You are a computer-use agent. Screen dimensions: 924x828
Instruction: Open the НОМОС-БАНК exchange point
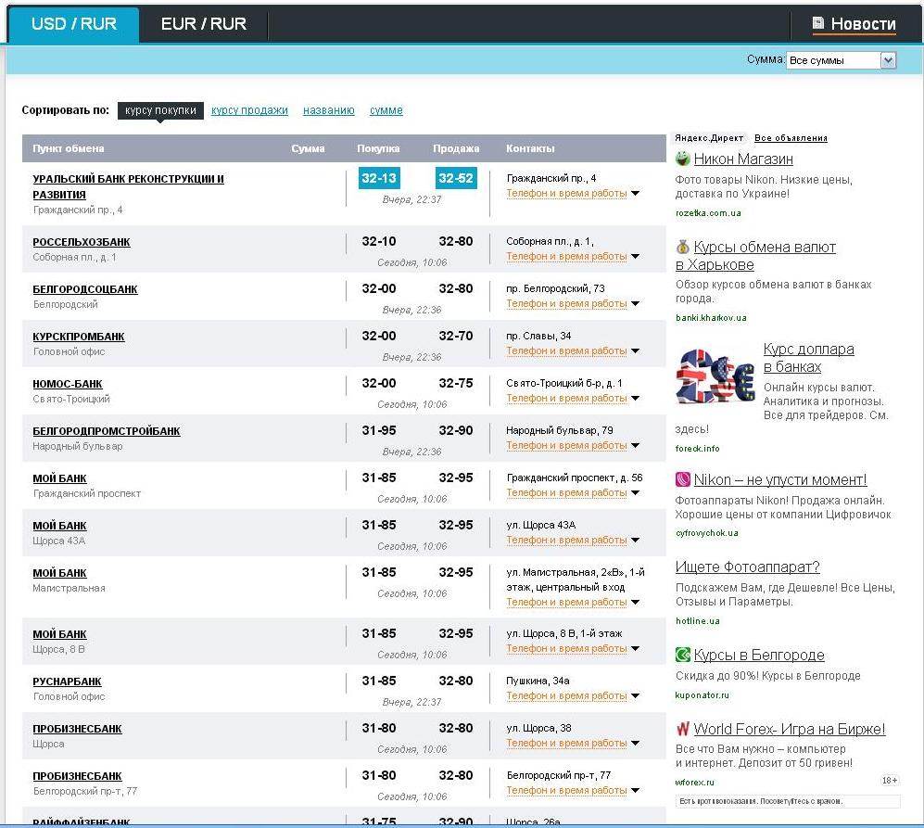click(x=68, y=384)
